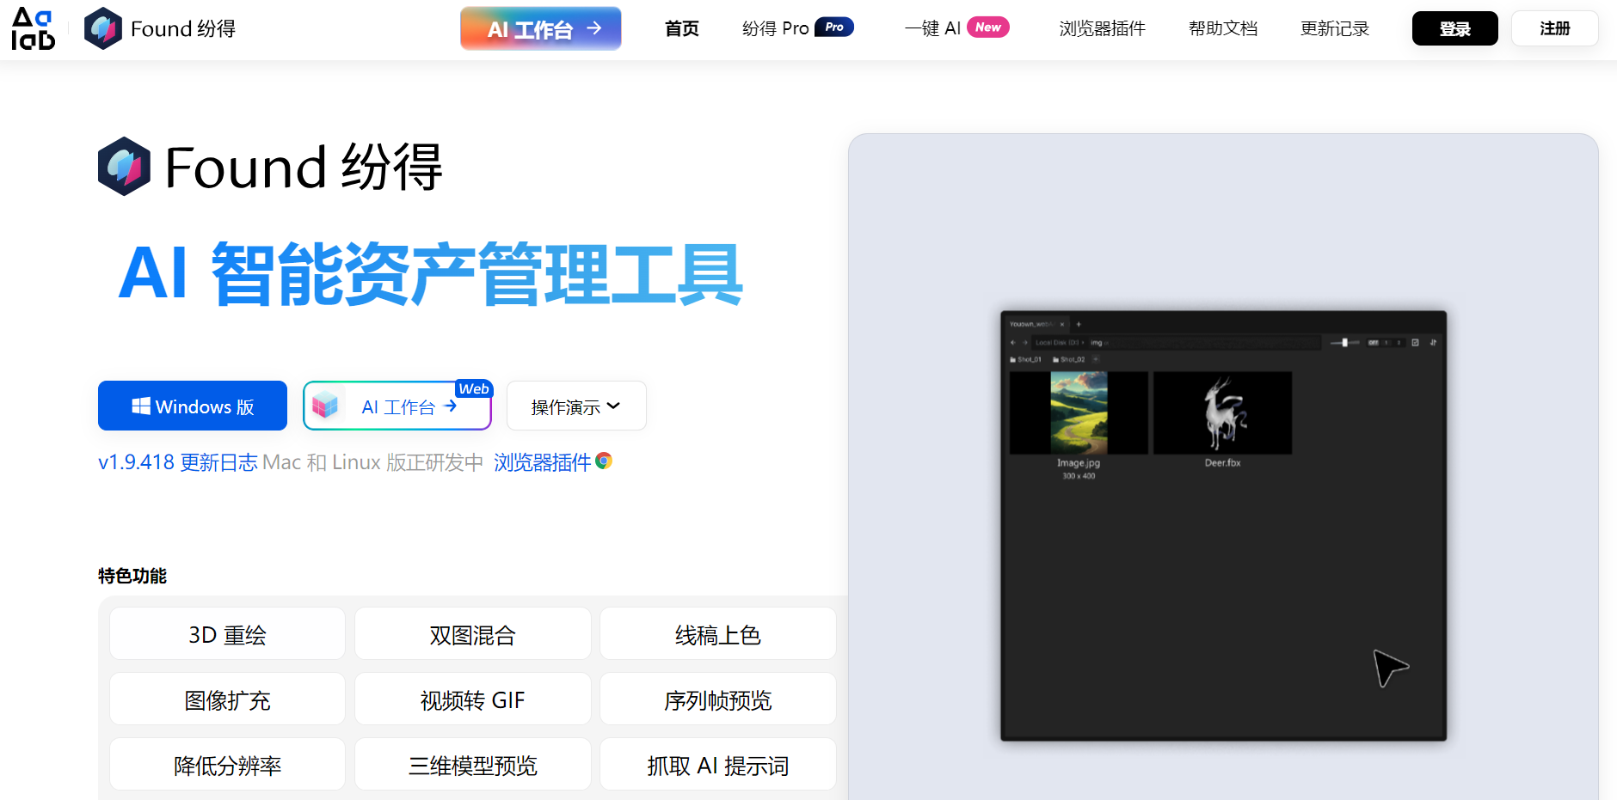Image resolution: width=1617 pixels, height=800 pixels.
Task: Click the Found 纷得 hexagon logo
Action: click(x=103, y=27)
